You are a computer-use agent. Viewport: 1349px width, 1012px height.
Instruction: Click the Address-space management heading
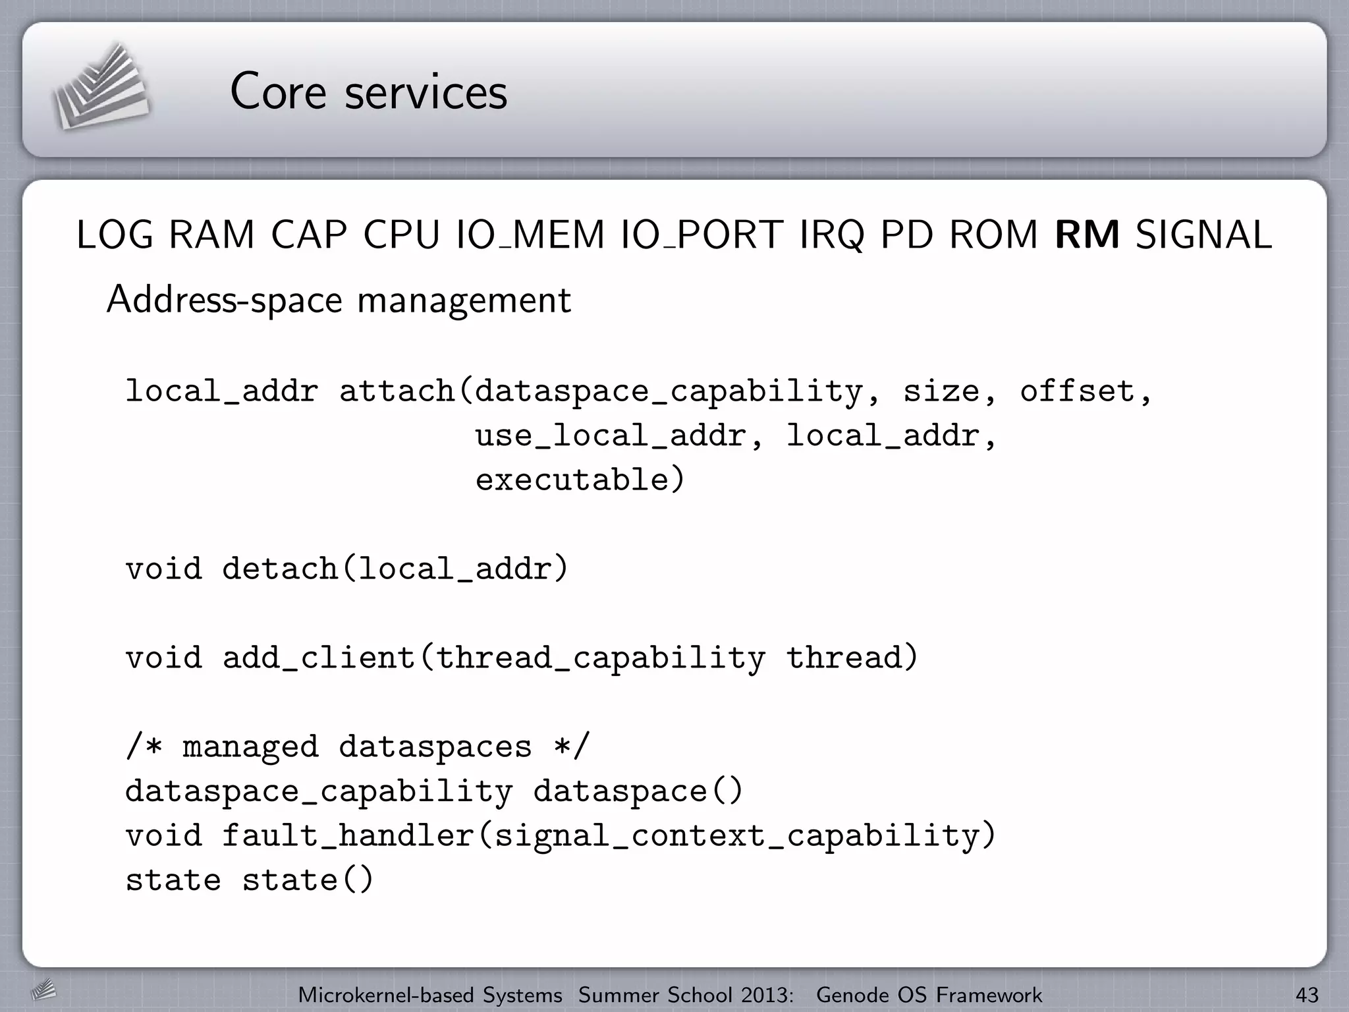coord(339,300)
